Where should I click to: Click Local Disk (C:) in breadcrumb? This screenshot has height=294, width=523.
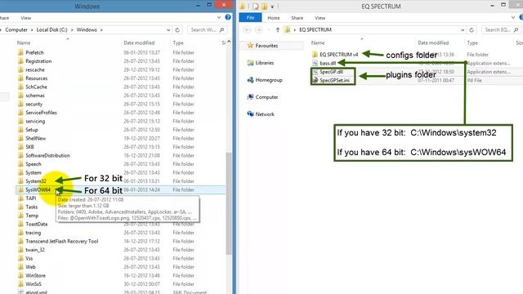coord(51,29)
